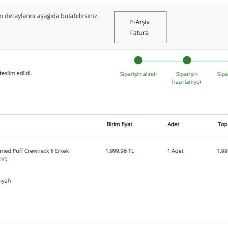Click the cut-off total price at right

point(222,151)
